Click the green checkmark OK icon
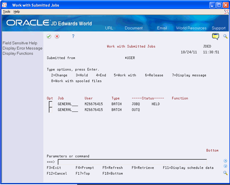 (x=49, y=36)
